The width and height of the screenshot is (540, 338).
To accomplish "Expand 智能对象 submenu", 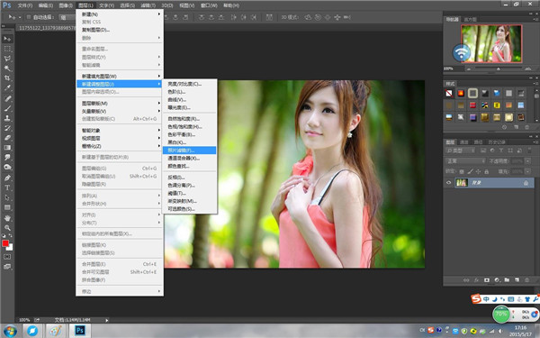I will (120, 131).
